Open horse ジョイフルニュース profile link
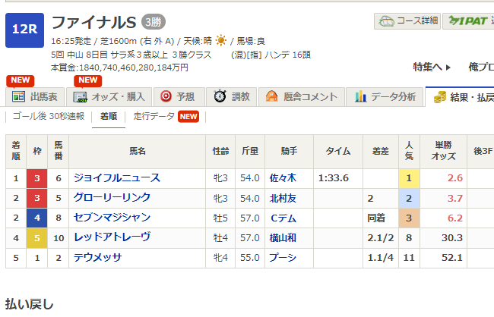The image size is (494, 317). (117, 178)
